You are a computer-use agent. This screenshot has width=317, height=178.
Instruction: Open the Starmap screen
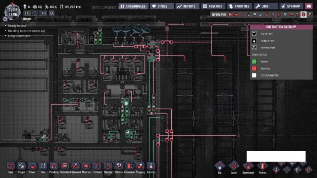click(x=291, y=6)
